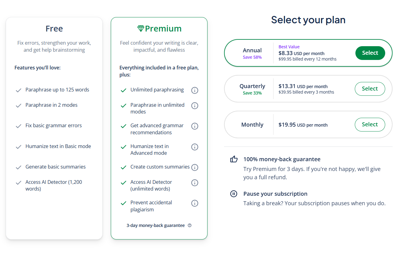Show info for advanced grammar recommendations
The height and width of the screenshot is (256, 399).
click(x=195, y=126)
